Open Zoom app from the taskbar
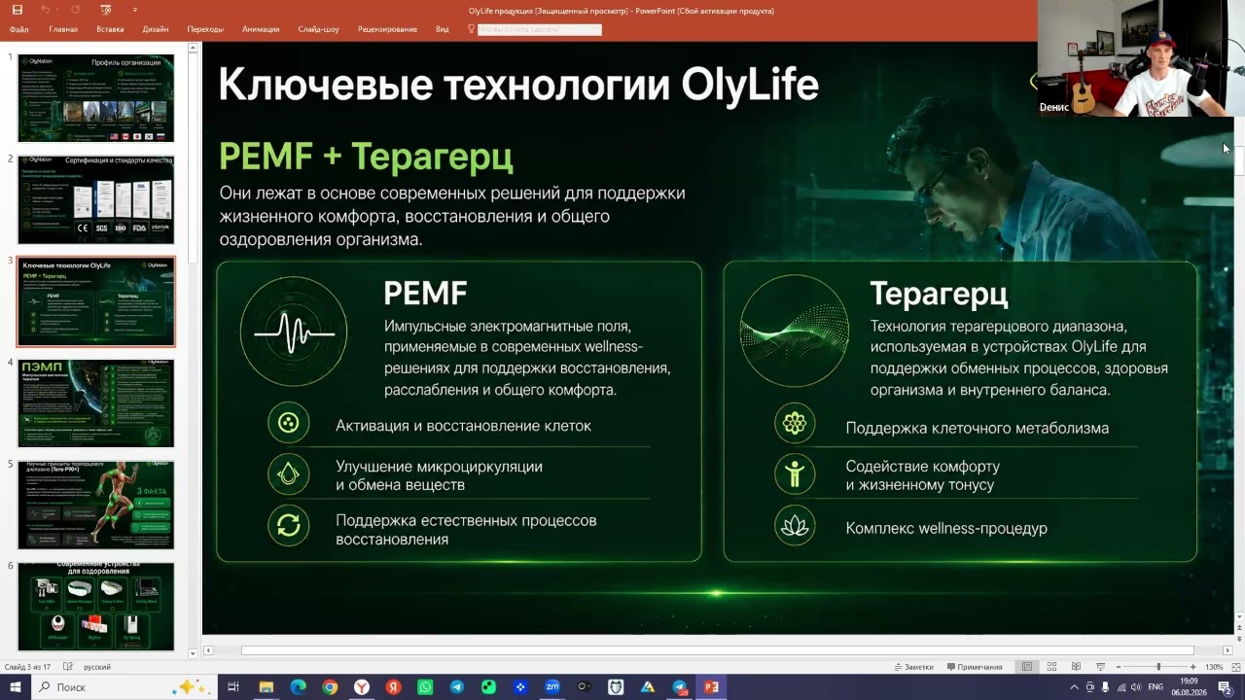The image size is (1245, 700). point(552,687)
